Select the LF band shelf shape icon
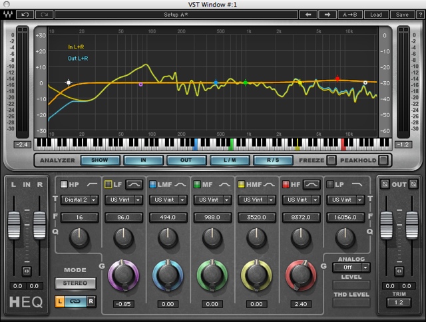 point(134,184)
